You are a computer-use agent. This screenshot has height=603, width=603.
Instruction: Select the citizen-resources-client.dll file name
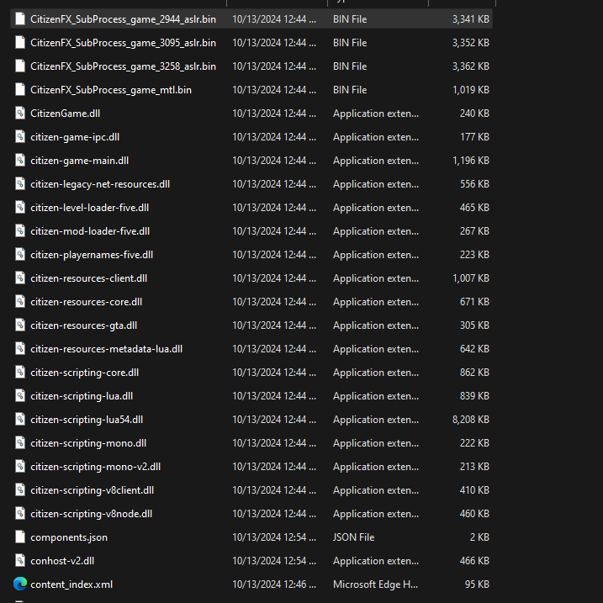click(x=88, y=278)
